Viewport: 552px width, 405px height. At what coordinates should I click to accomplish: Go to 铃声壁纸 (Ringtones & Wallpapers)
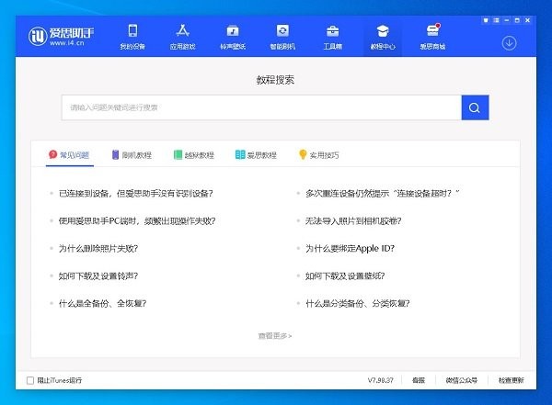point(232,36)
